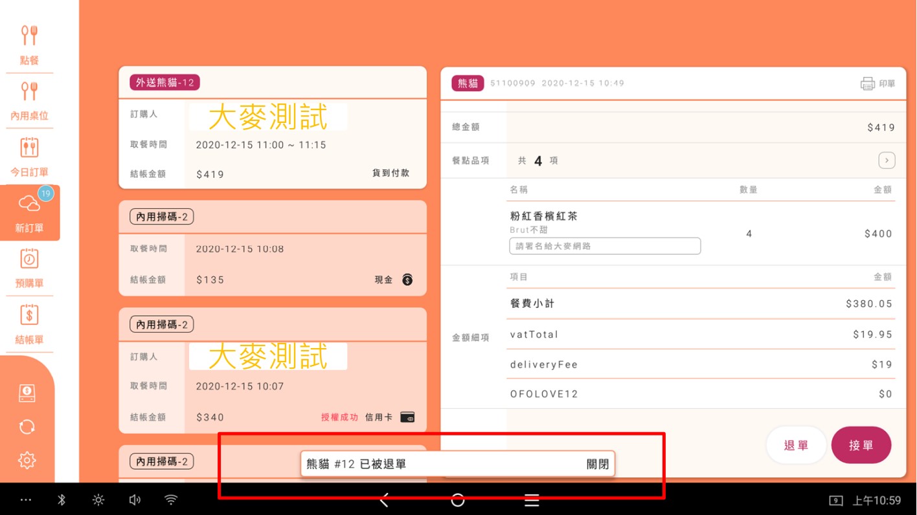Go to 內用桌位 dine-in tables

[29, 100]
